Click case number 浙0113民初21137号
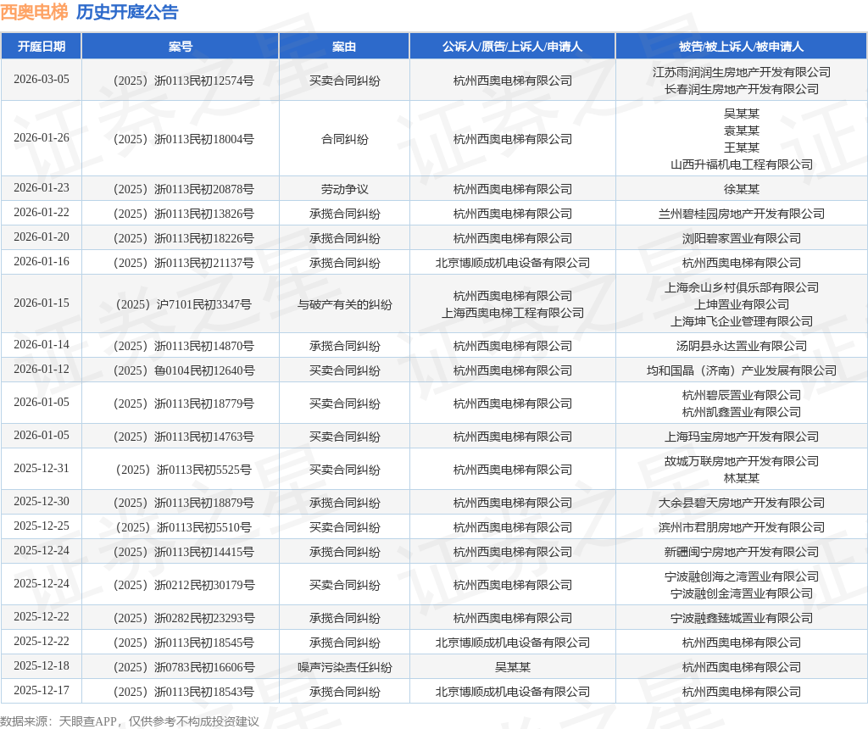868x729 pixels. pos(183,263)
